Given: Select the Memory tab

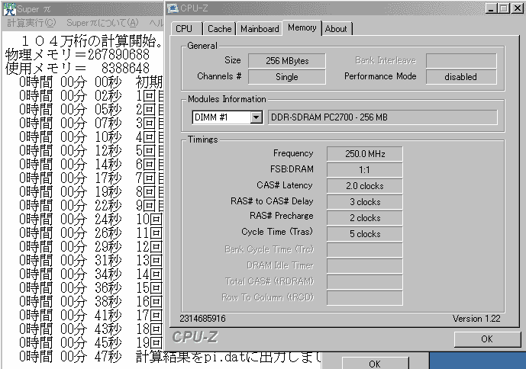Looking at the screenshot, I should click(x=302, y=27).
